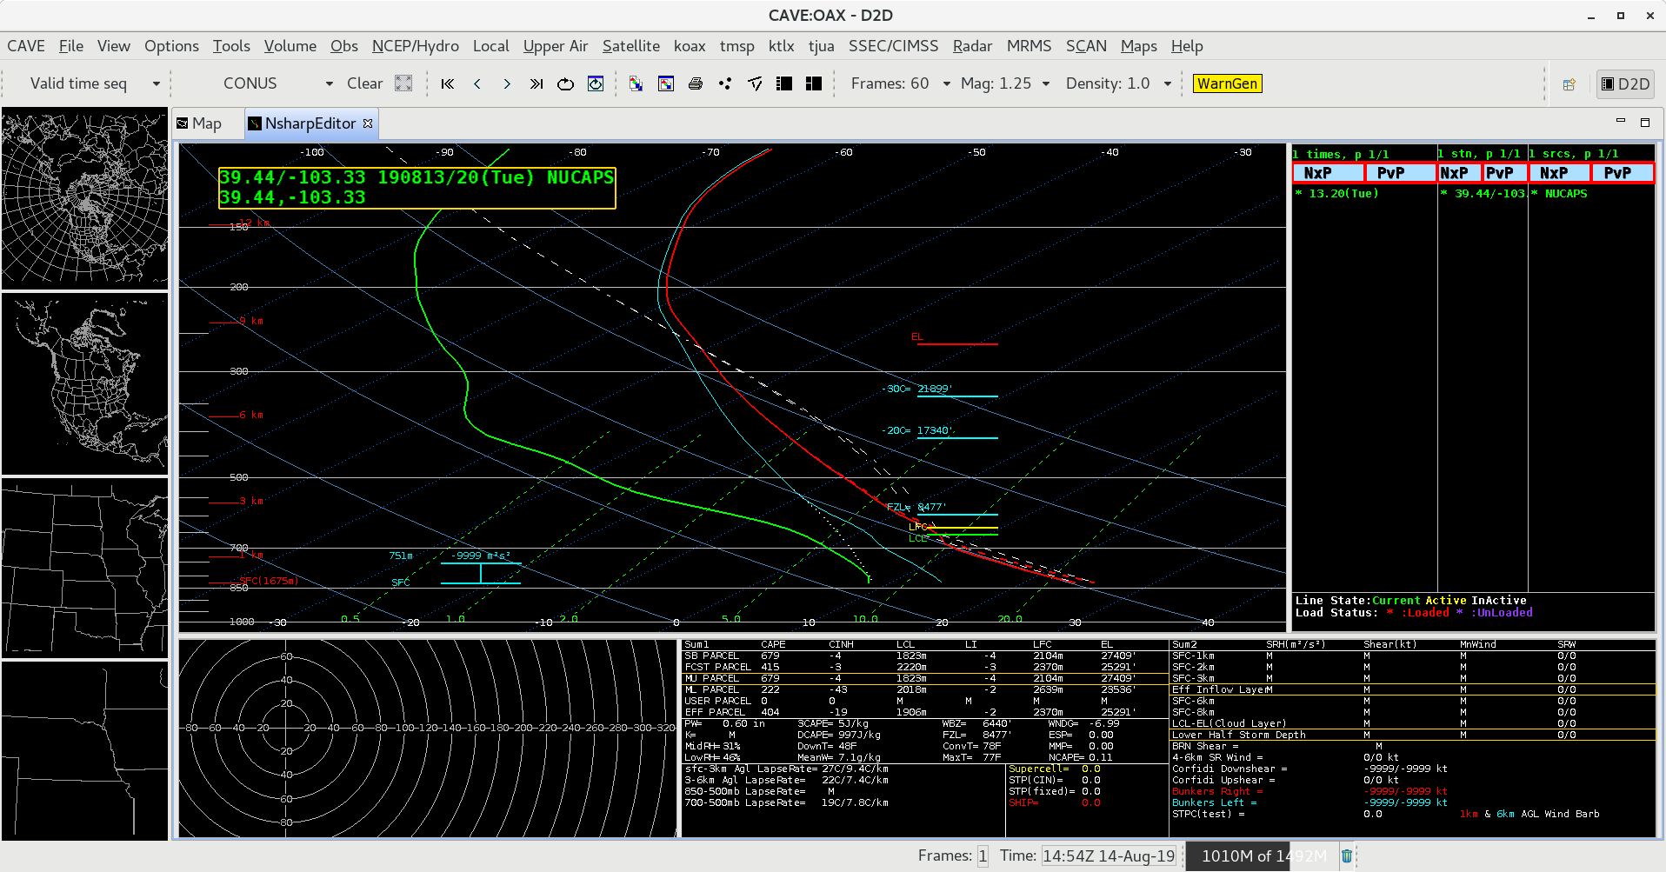This screenshot has height=872, width=1666.
Task: Click the hodograph display pane
Action: tap(428, 739)
